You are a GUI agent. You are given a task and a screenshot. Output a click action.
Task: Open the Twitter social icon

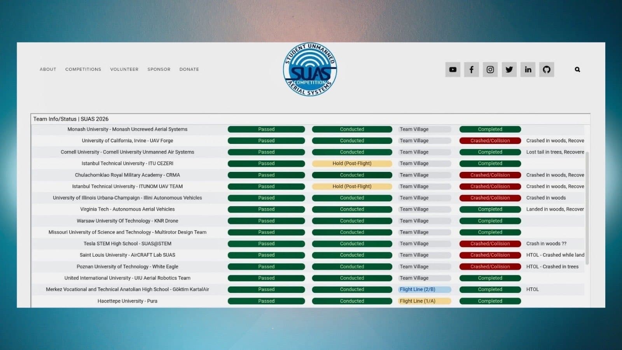click(509, 70)
